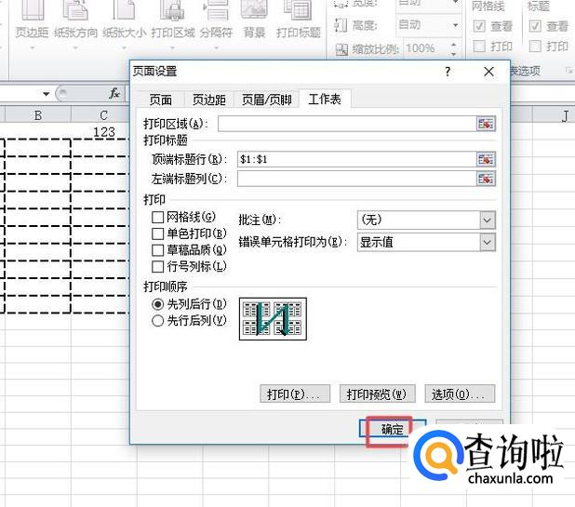
Task: Toggle ribbon Gridlines 打印 checkbox
Action: pyautogui.click(x=479, y=47)
